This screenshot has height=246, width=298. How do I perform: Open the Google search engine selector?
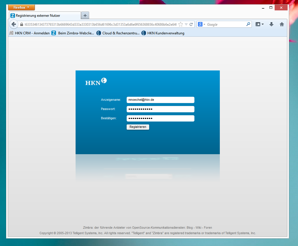pyautogui.click(x=202, y=25)
